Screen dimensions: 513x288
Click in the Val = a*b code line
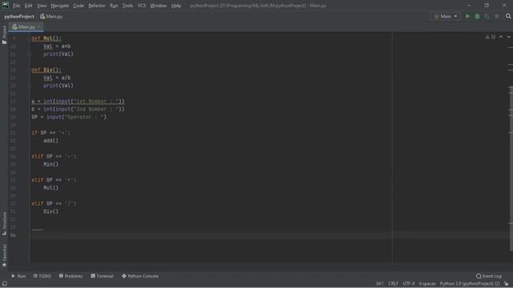(x=57, y=46)
